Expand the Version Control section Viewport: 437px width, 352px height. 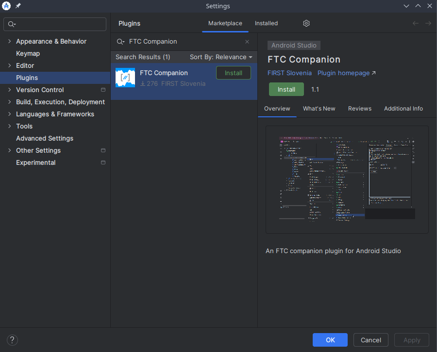tap(10, 90)
